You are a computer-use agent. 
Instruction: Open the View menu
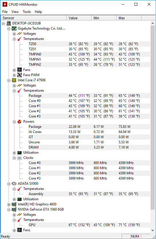[x=15, y=12]
